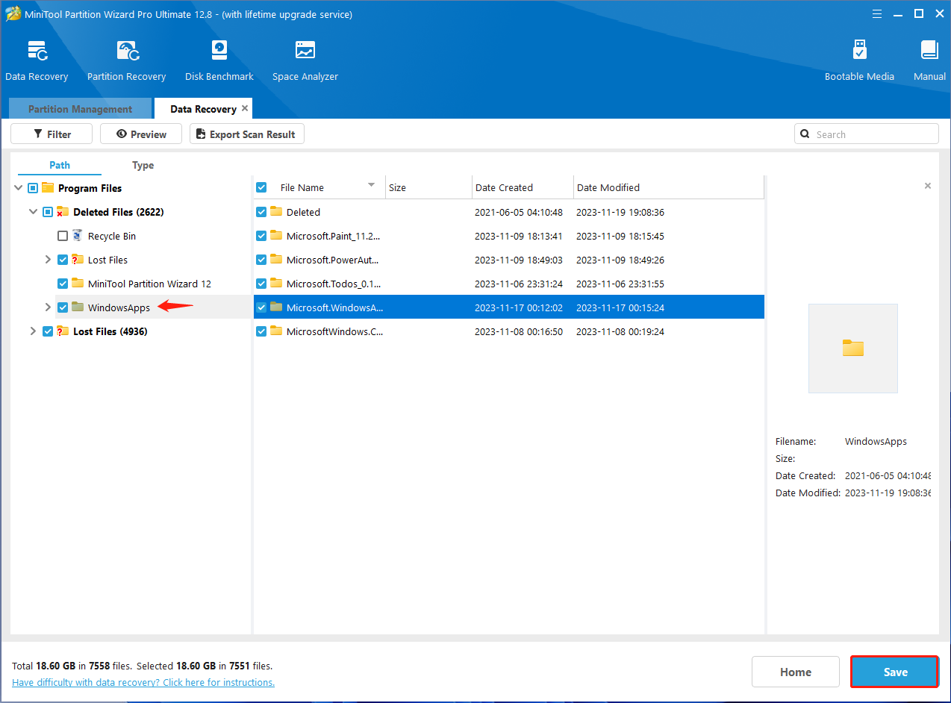Uncheck the MicrosoftWindows.C... row checkbox

(x=261, y=331)
